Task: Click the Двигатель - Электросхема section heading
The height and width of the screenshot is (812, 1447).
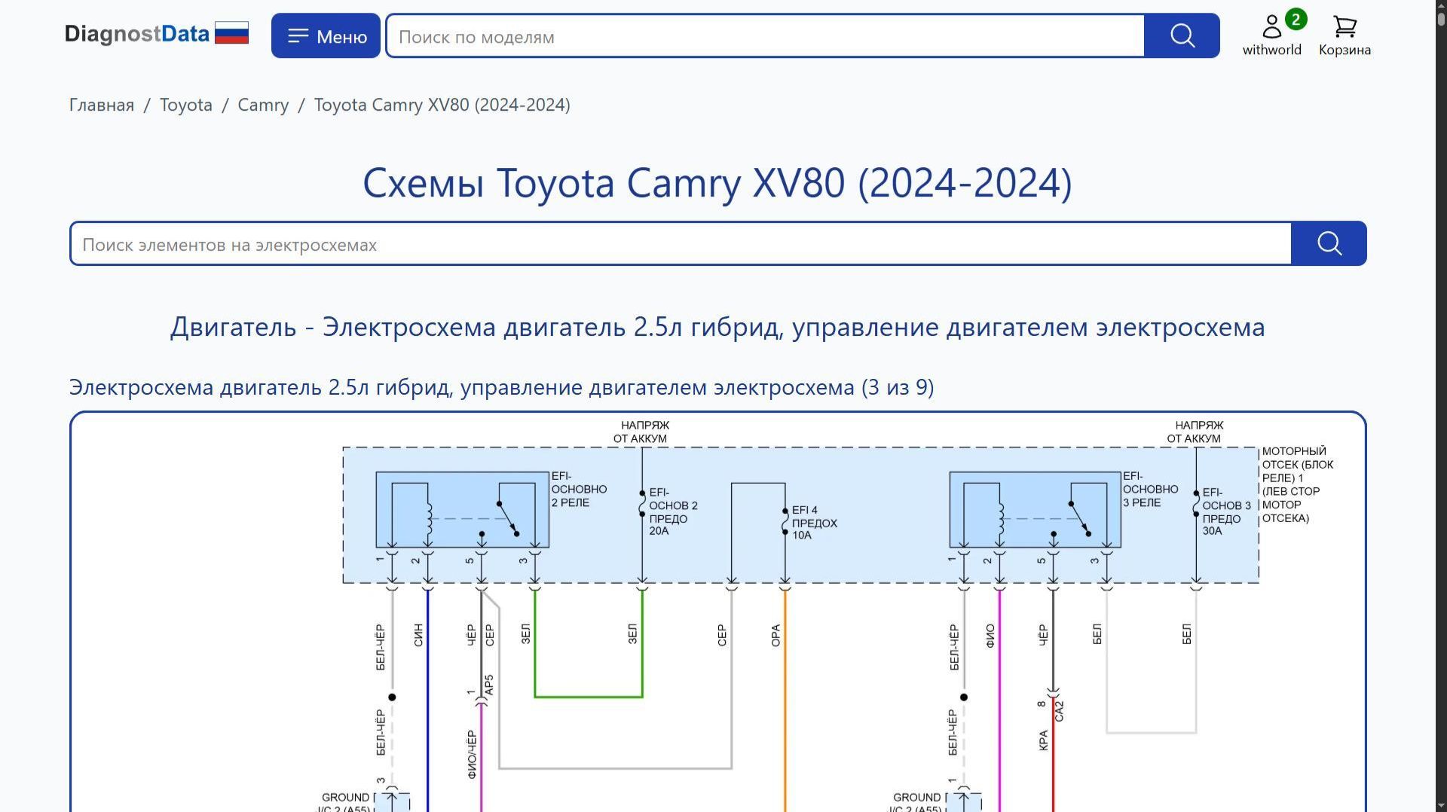Action: click(717, 327)
